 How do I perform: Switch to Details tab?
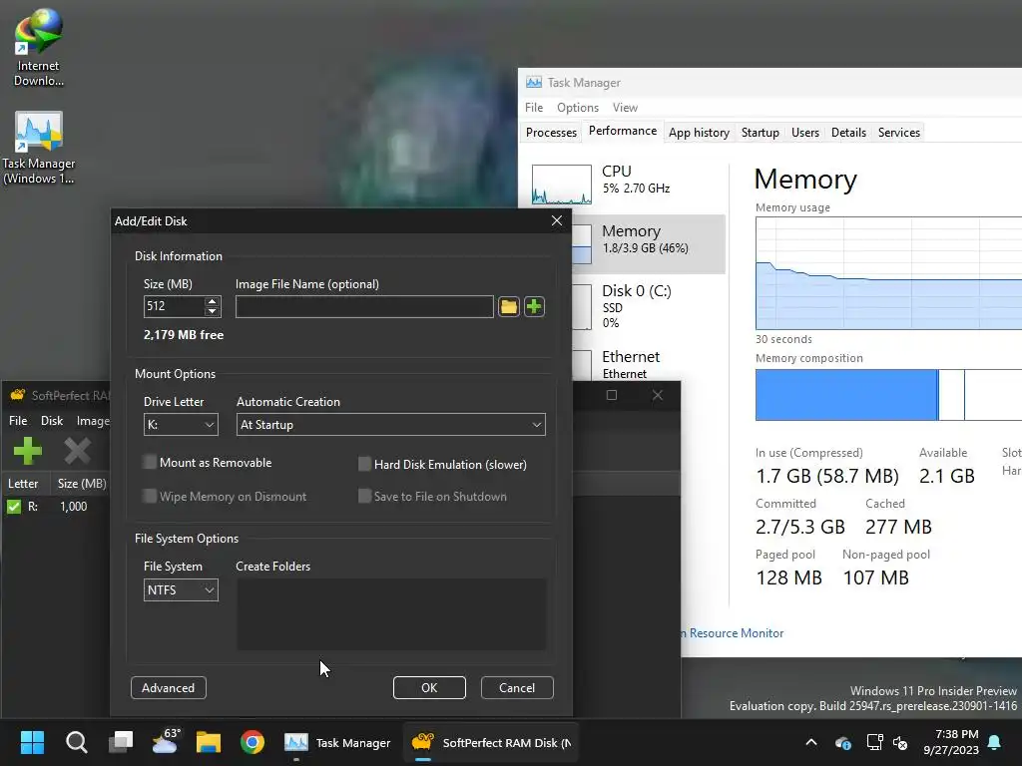[x=848, y=133]
